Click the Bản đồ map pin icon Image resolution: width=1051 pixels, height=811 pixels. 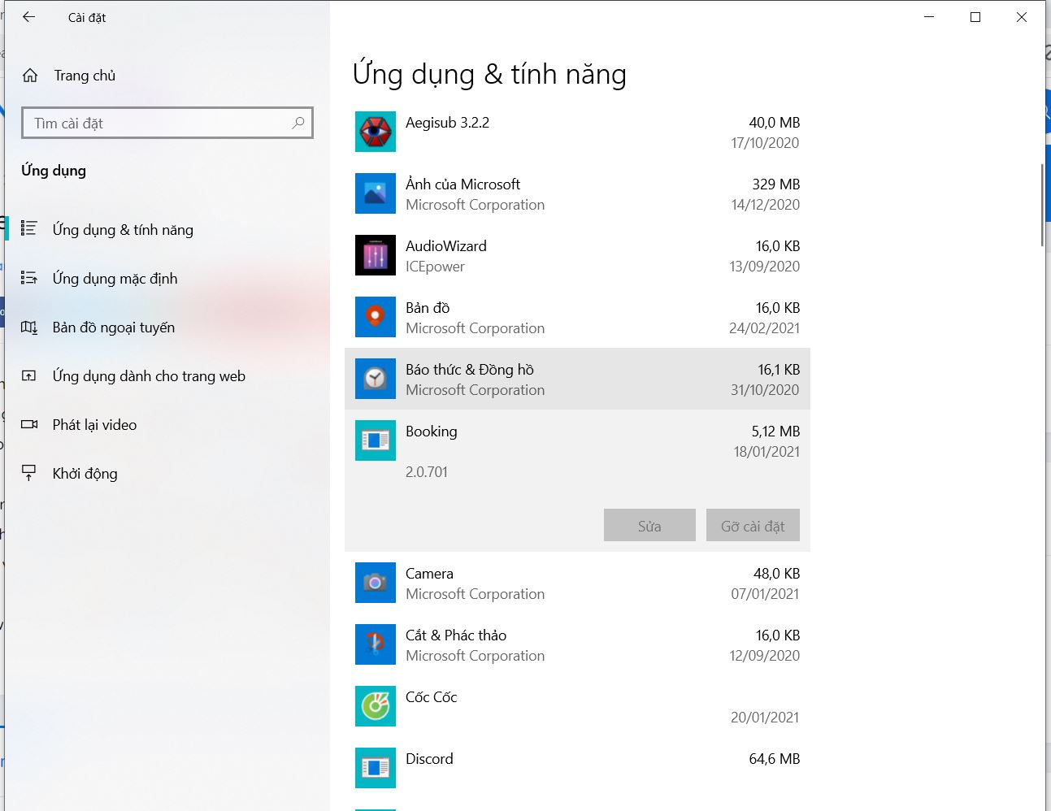click(375, 317)
